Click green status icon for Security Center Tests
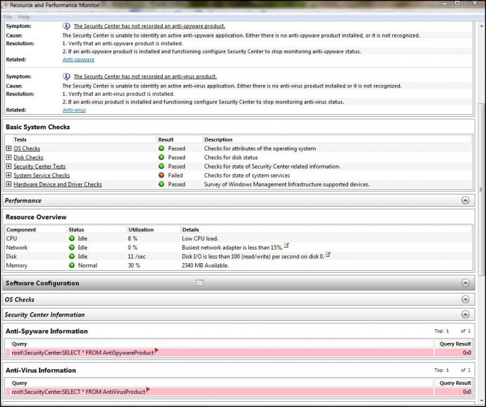 pyautogui.click(x=161, y=167)
